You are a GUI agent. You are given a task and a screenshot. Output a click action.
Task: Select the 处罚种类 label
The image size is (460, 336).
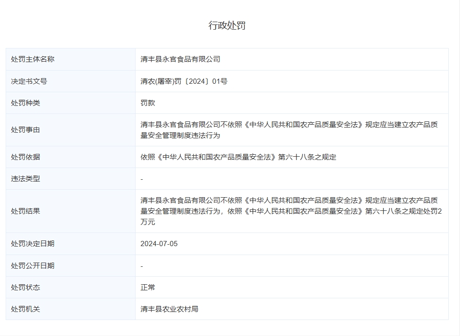(x=25, y=103)
